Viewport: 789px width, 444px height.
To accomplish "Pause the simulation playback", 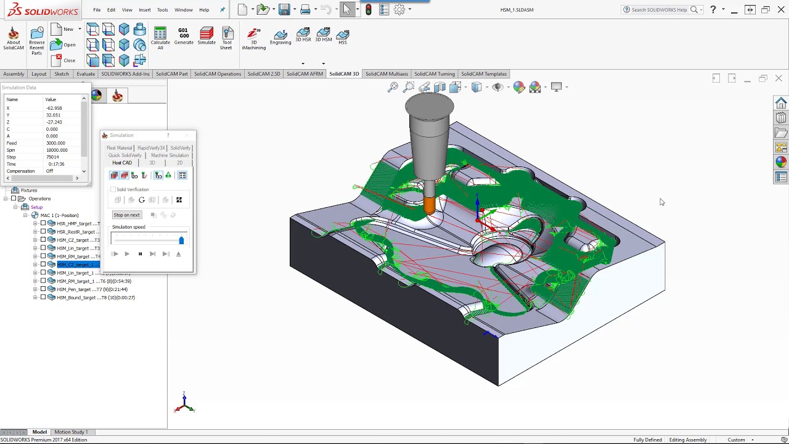I will (x=140, y=254).
